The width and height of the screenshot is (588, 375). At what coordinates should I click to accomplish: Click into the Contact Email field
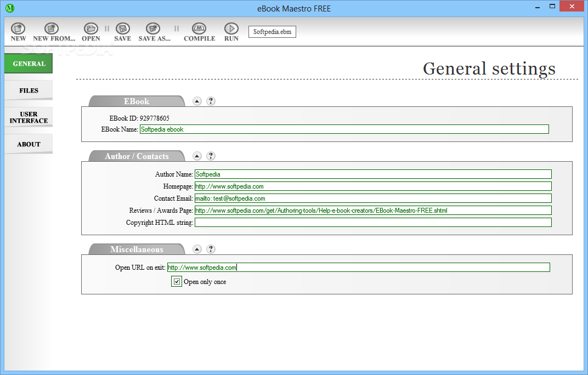pyautogui.click(x=373, y=198)
